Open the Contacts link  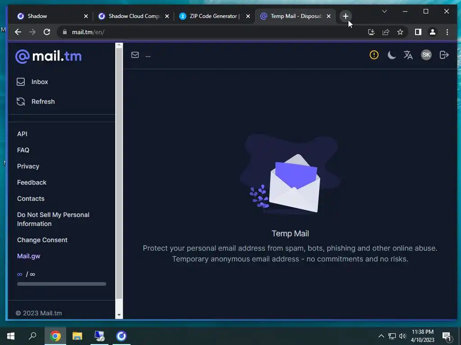click(31, 198)
